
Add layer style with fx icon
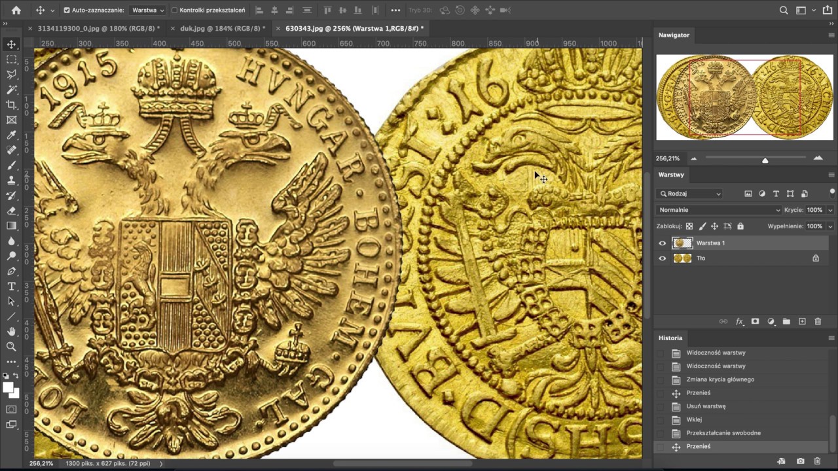pos(739,322)
